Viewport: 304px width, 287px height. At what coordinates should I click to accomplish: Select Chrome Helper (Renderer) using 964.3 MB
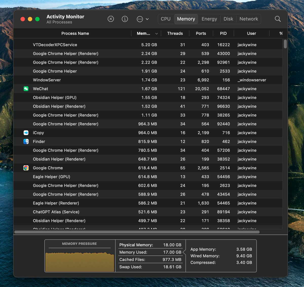coord(148,124)
